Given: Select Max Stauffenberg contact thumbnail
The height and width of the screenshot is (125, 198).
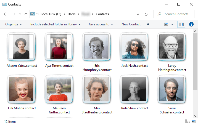Looking at the screenshot, I should coord(96,89).
